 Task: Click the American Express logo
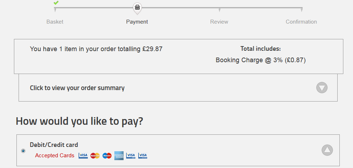119,155
